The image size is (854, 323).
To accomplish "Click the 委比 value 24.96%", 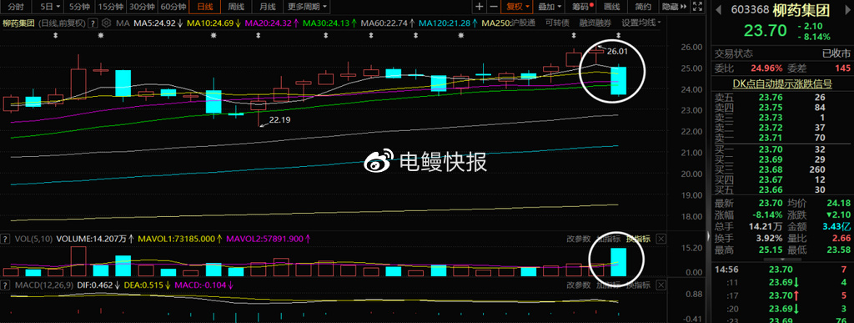I will point(767,68).
